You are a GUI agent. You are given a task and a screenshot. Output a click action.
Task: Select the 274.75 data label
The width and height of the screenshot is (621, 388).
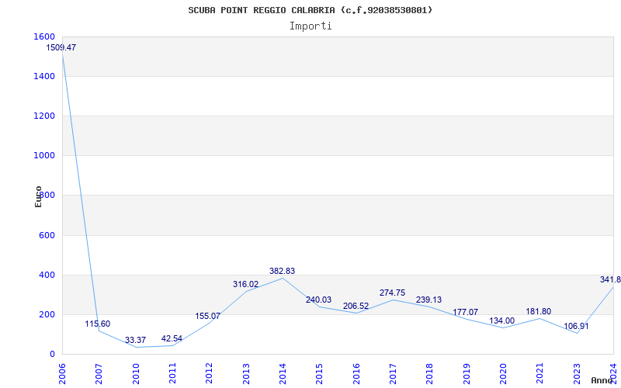(x=392, y=293)
